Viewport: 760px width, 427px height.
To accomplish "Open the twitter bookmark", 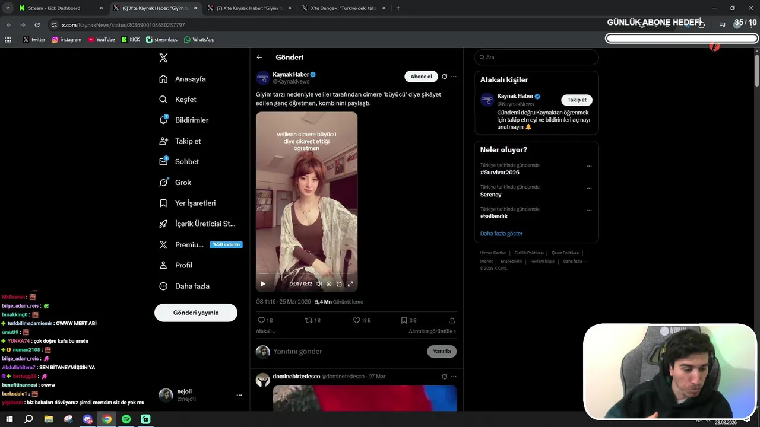I will click(34, 40).
